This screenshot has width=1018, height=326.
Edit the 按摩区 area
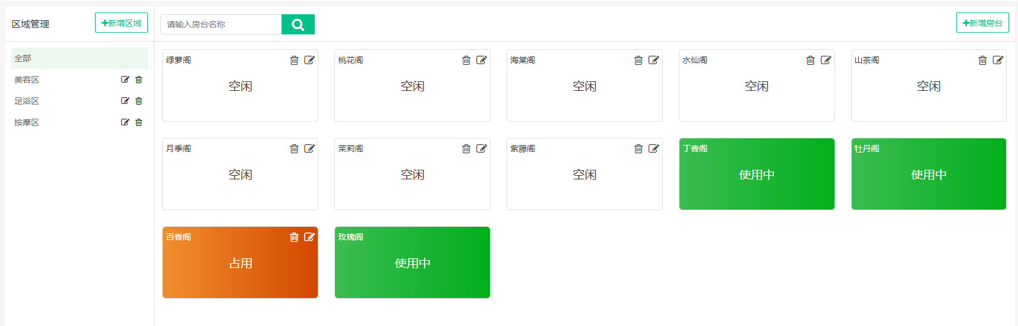point(125,122)
